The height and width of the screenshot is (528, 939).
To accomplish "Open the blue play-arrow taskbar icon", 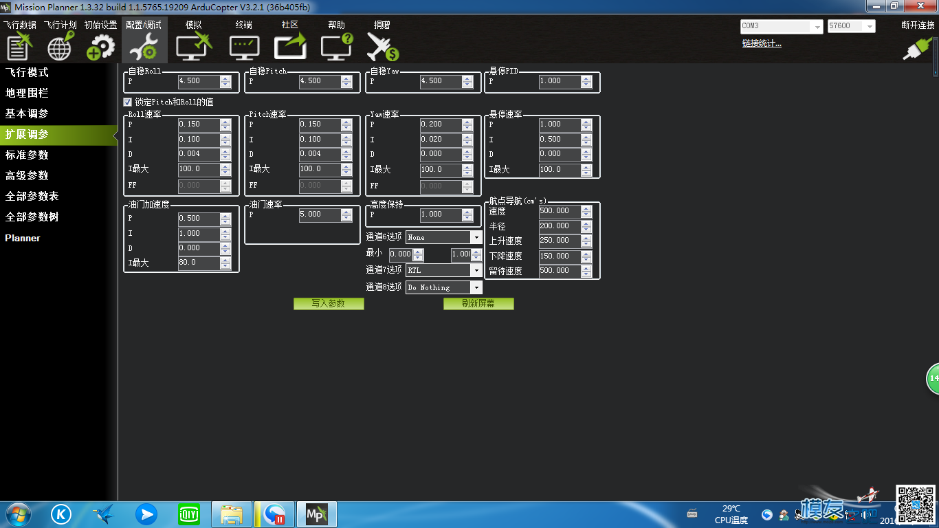I will (x=146, y=514).
